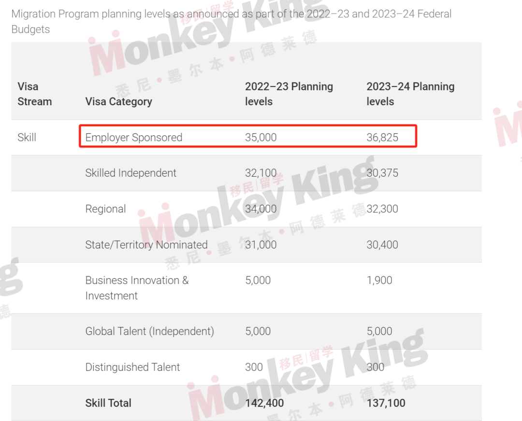Select Global Talent (Independent) row label
522x421 pixels.
(149, 331)
